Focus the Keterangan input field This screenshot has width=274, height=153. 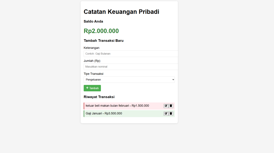pos(131,54)
